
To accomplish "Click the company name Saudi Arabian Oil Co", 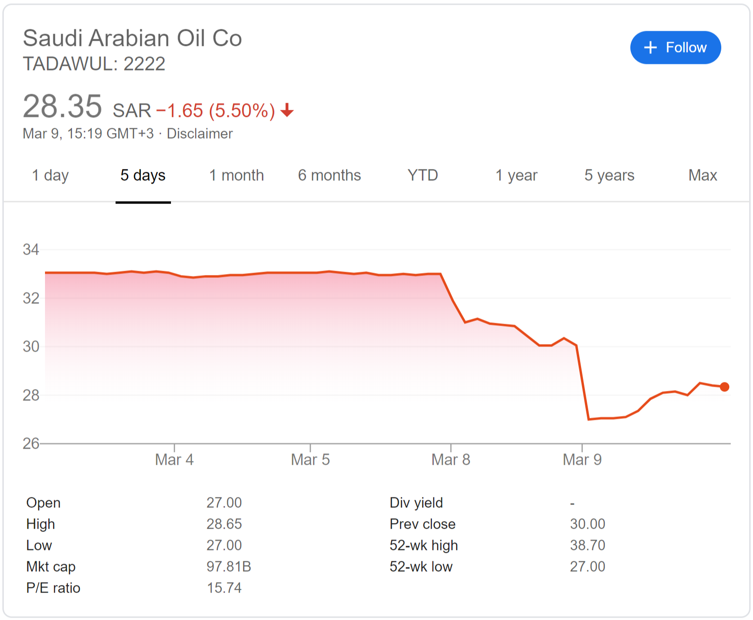I will coord(132,38).
